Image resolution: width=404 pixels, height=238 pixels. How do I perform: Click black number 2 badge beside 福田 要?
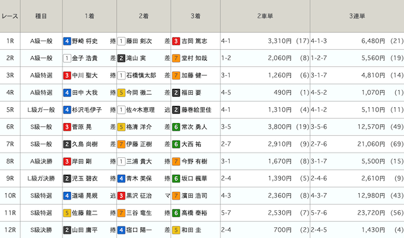pyautogui.click(x=176, y=93)
